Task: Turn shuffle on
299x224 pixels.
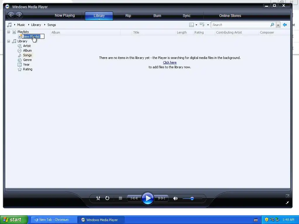Action: (98, 198)
